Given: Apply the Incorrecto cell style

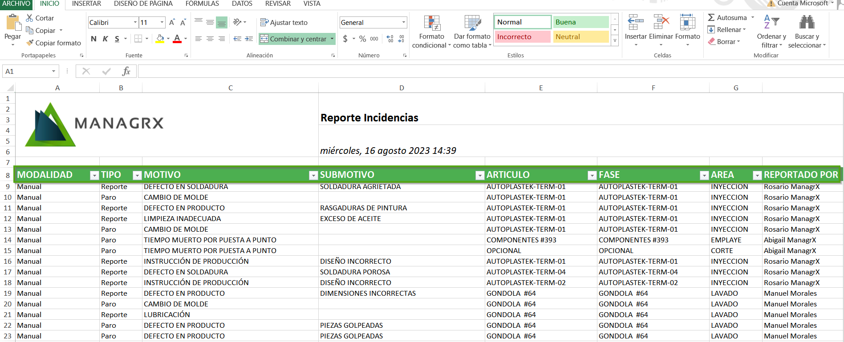Looking at the screenshot, I should coord(522,37).
